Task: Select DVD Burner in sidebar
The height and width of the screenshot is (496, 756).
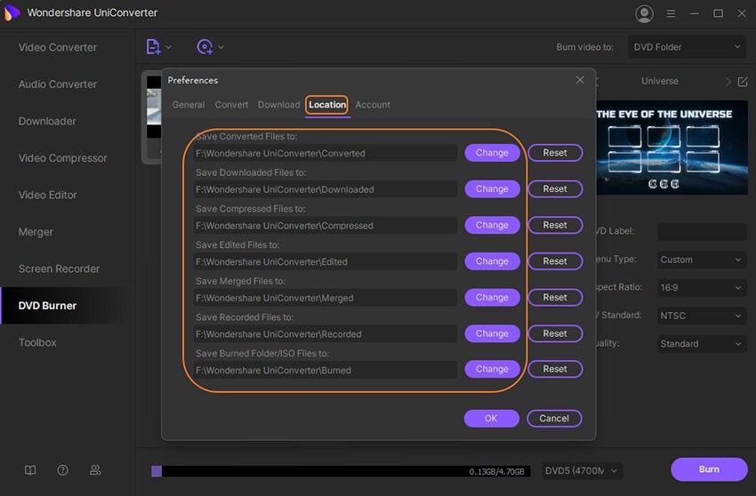Action: (x=47, y=306)
